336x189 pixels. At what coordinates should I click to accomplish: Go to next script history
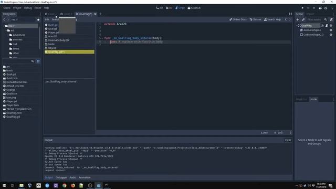(x=290, y=19)
